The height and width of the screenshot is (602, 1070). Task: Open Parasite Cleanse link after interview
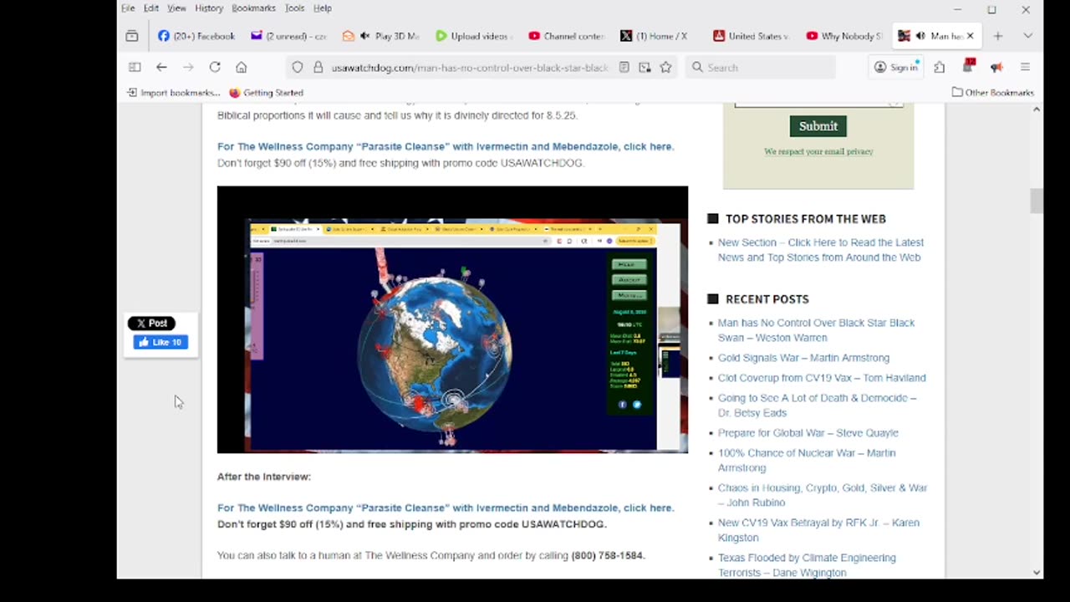pos(446,508)
